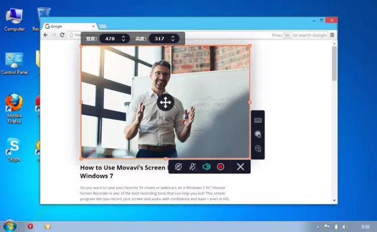The width and height of the screenshot is (377, 232).
Task: Open the browser hamburger menu
Action: pyautogui.click(x=332, y=35)
